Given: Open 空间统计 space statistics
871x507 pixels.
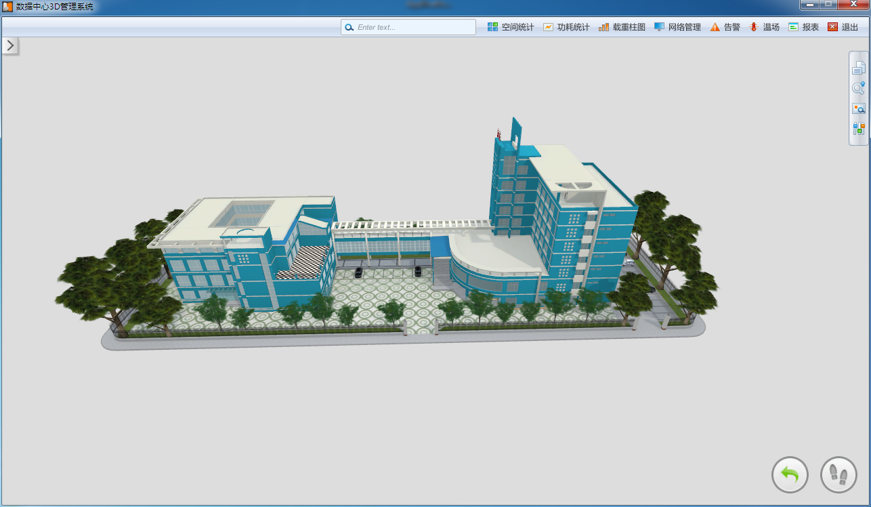Looking at the screenshot, I should pos(511,27).
